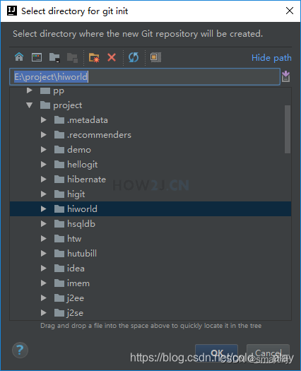
Task: Confirm with the OK button
Action: [216, 353]
